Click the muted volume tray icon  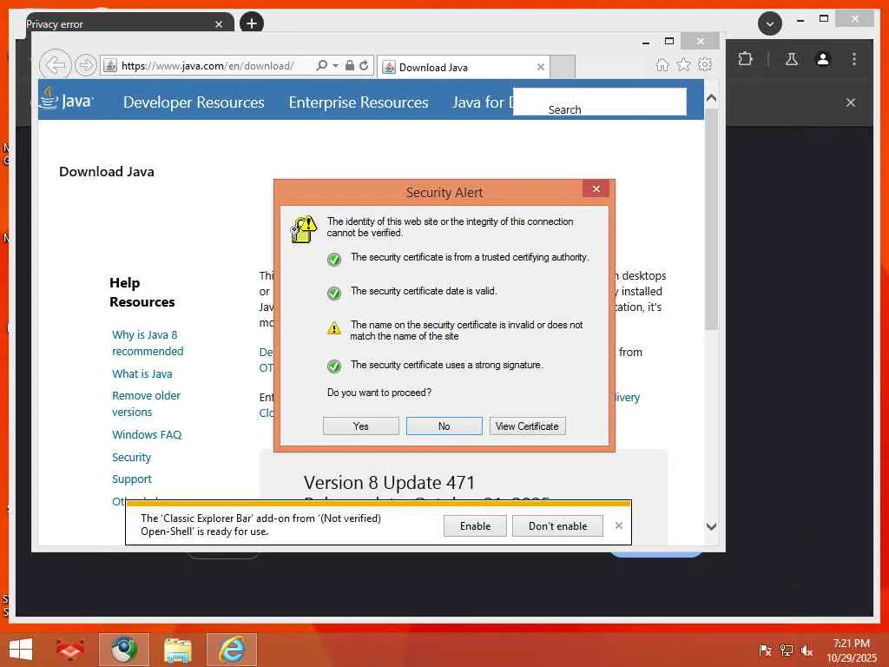click(807, 650)
